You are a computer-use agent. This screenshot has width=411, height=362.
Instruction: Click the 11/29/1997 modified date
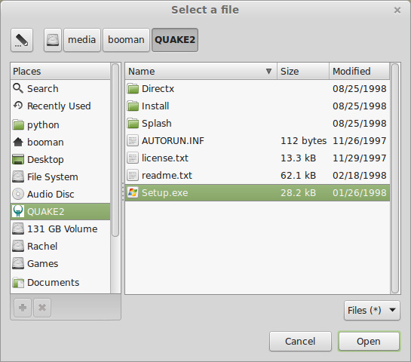(360, 158)
